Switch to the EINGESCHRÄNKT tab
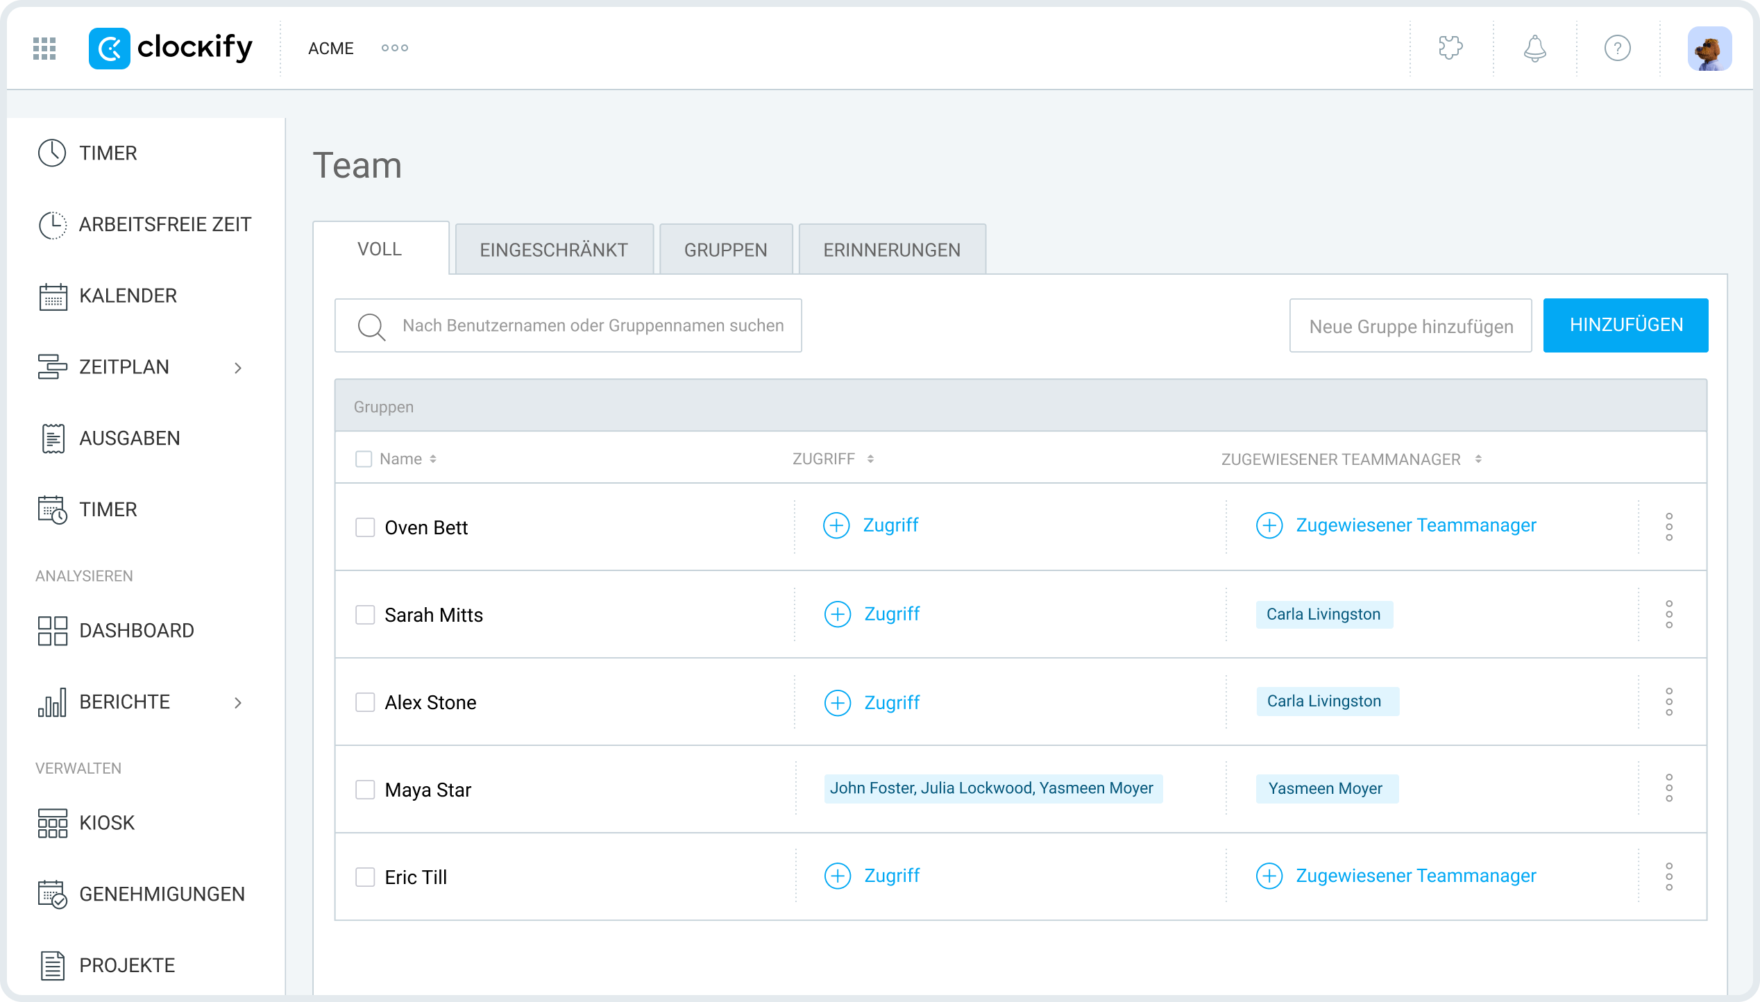 554,249
